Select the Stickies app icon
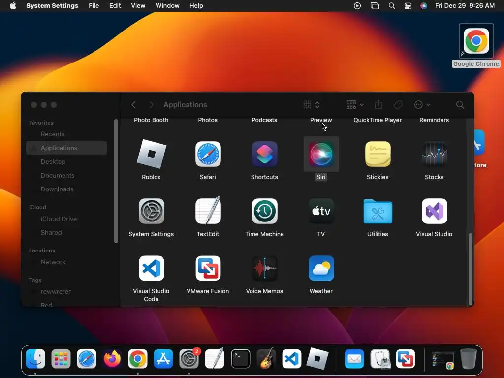Viewport: 504px width, 378px height. (378, 154)
